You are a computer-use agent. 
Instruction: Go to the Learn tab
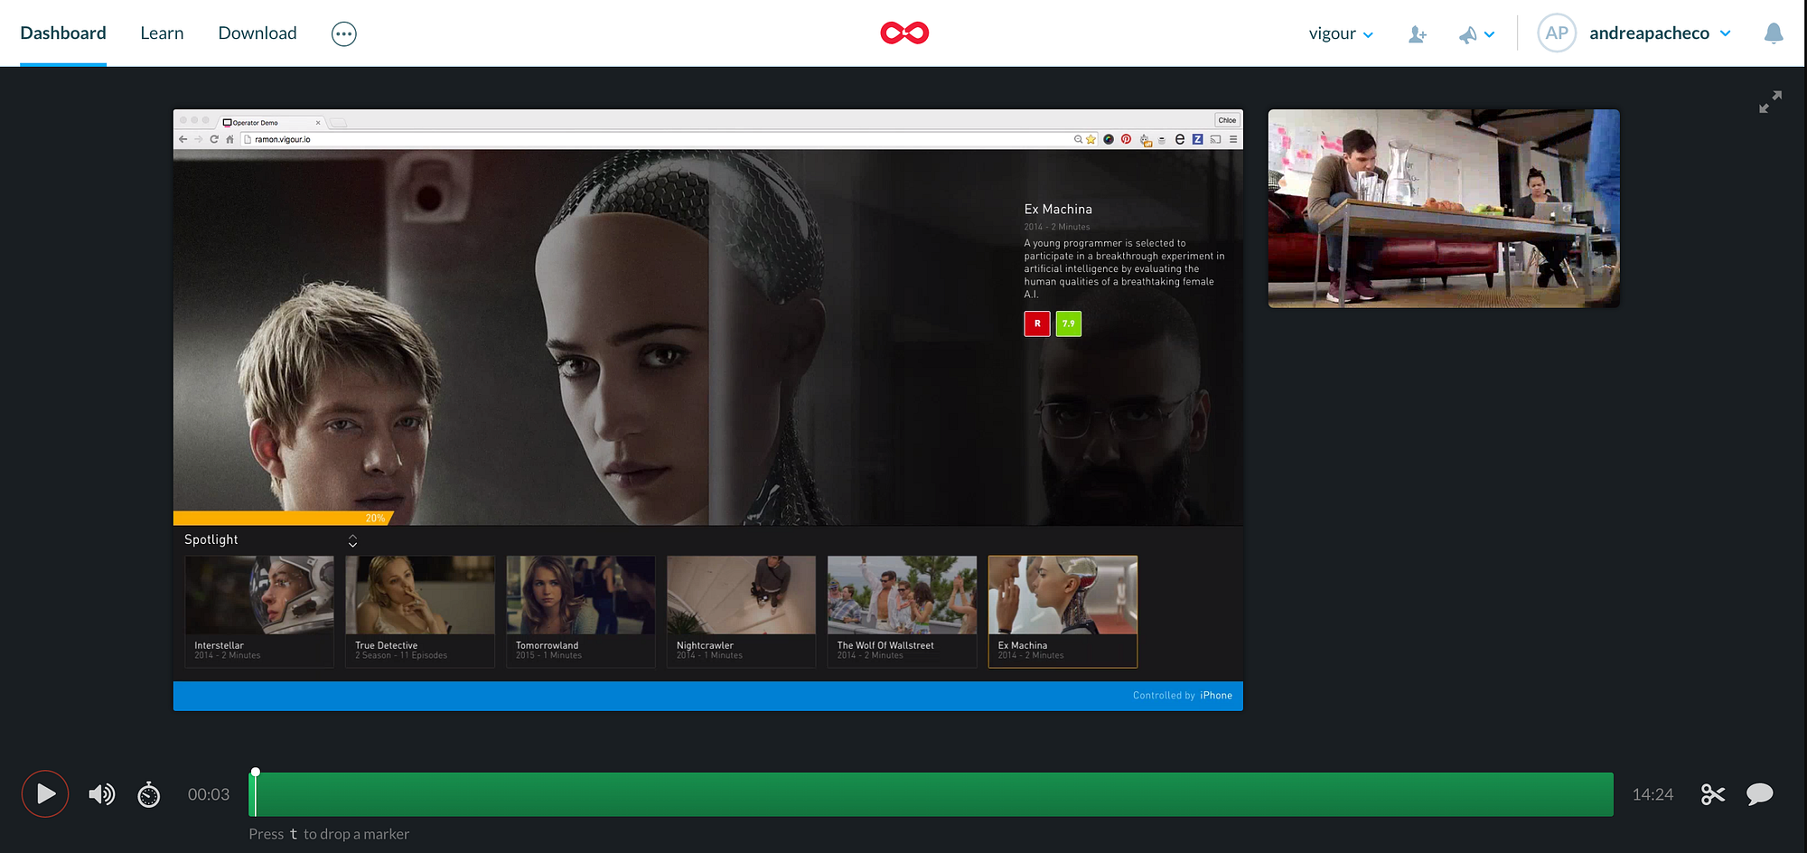pyautogui.click(x=162, y=33)
